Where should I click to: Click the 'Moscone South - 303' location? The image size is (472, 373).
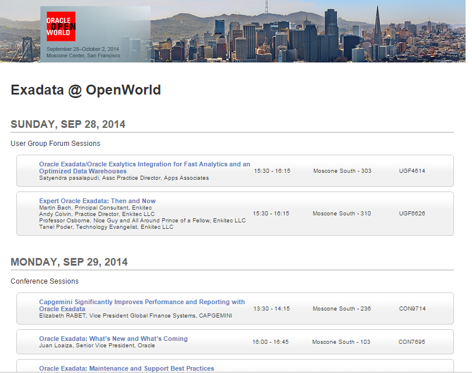pyautogui.click(x=342, y=170)
